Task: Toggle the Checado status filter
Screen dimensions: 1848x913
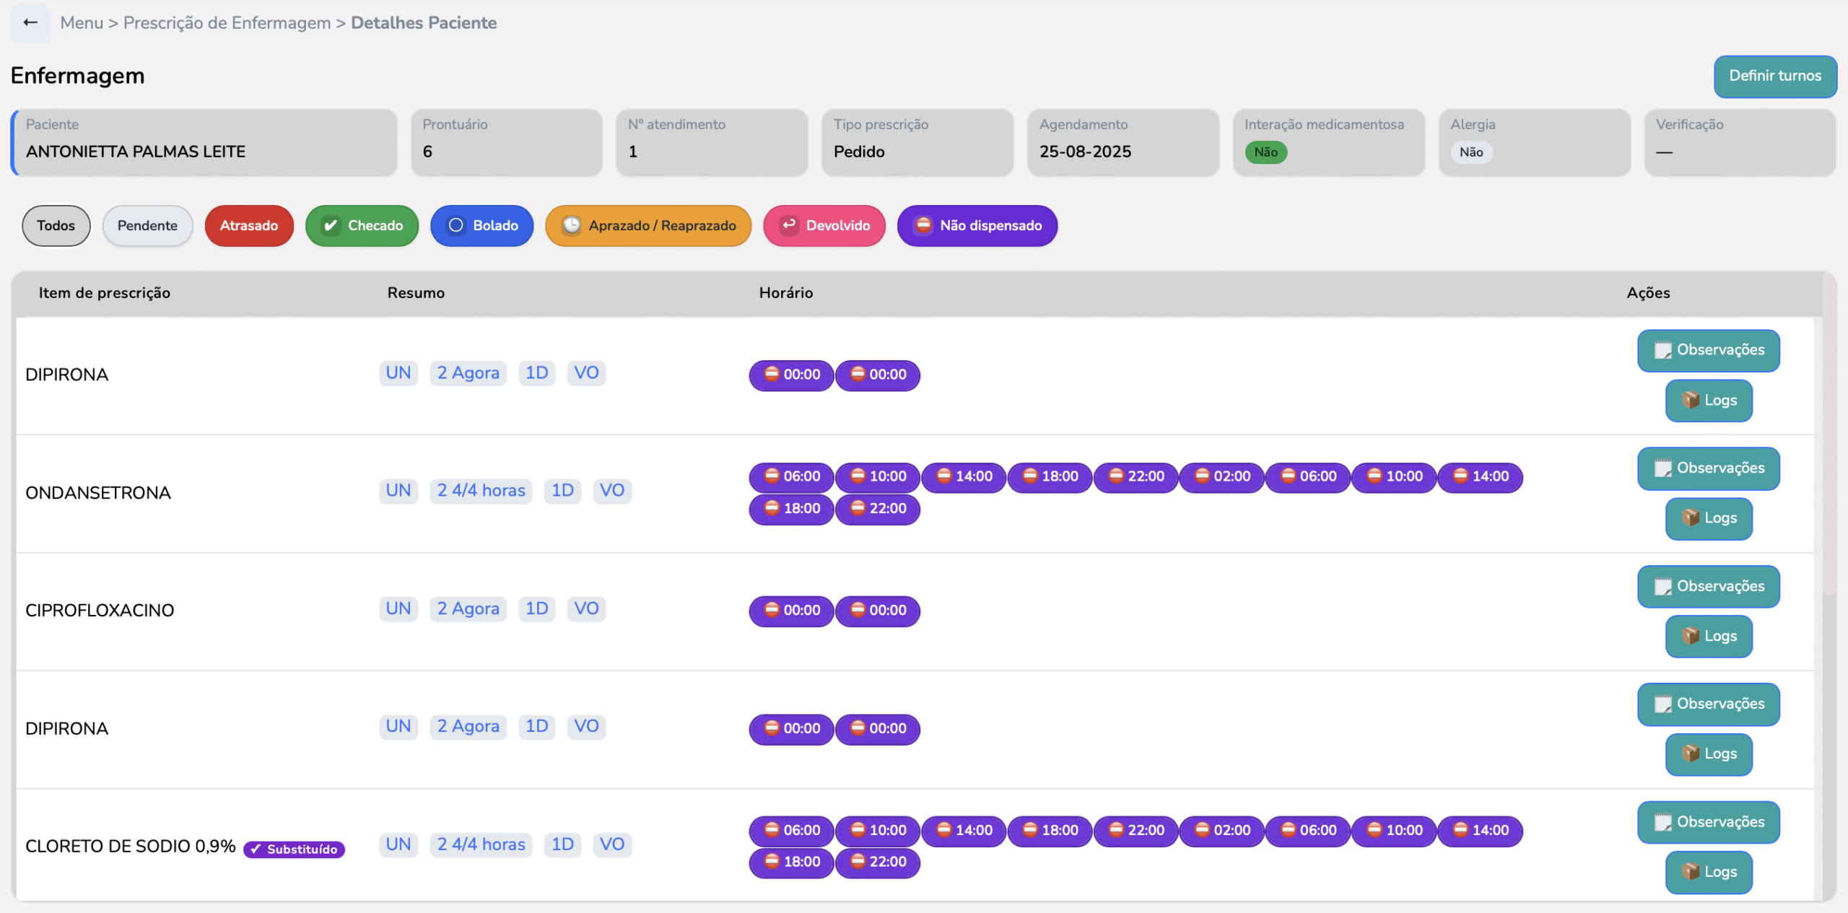Action: (362, 226)
